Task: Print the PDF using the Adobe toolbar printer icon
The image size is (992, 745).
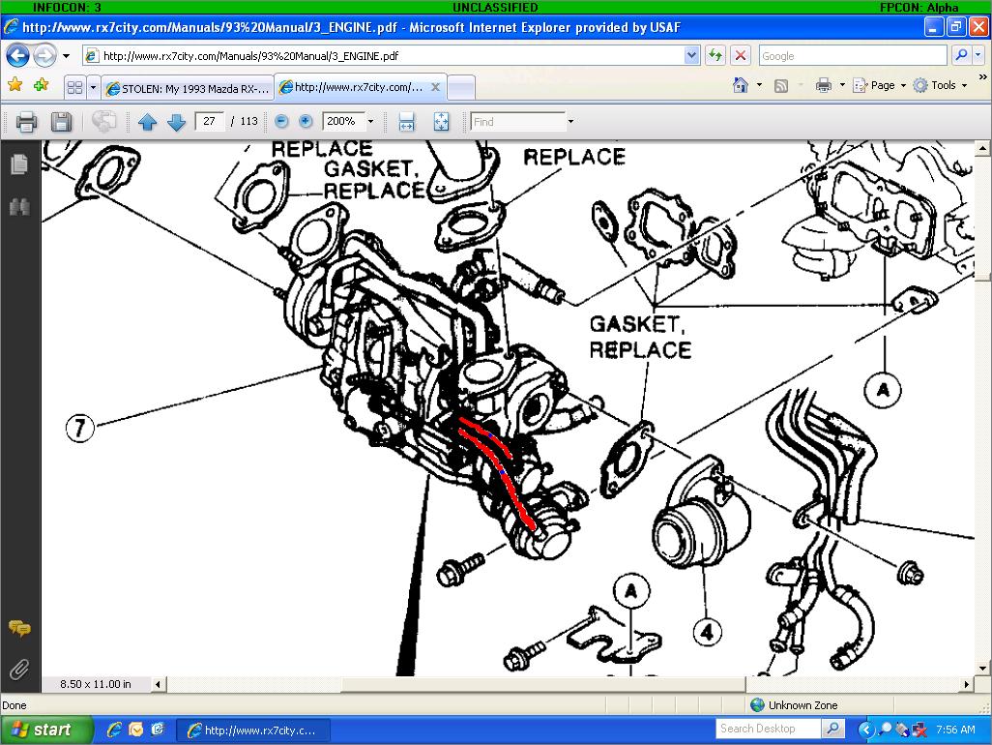Action: tap(26, 122)
